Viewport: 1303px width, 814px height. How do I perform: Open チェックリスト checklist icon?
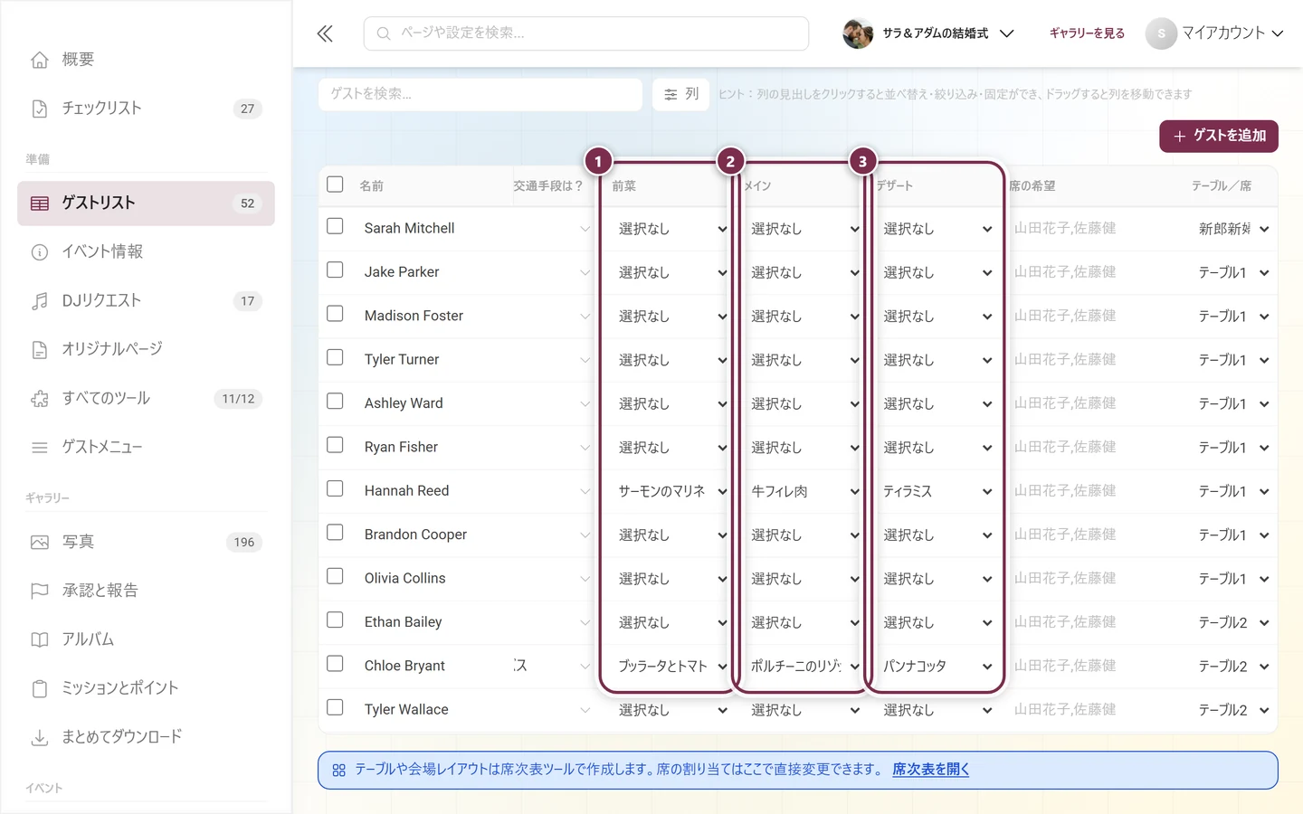tap(40, 109)
